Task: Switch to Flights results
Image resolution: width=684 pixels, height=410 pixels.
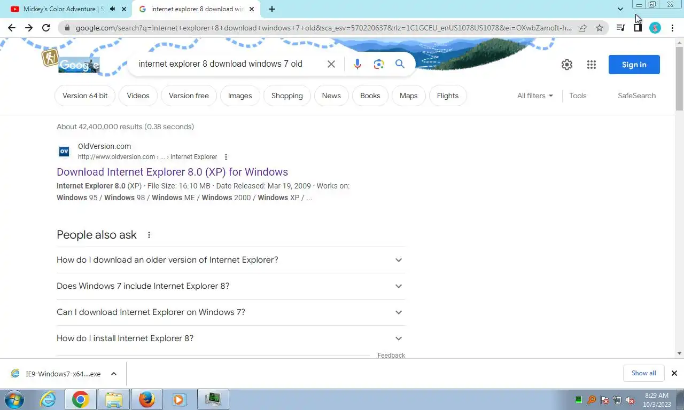Action: (x=448, y=96)
